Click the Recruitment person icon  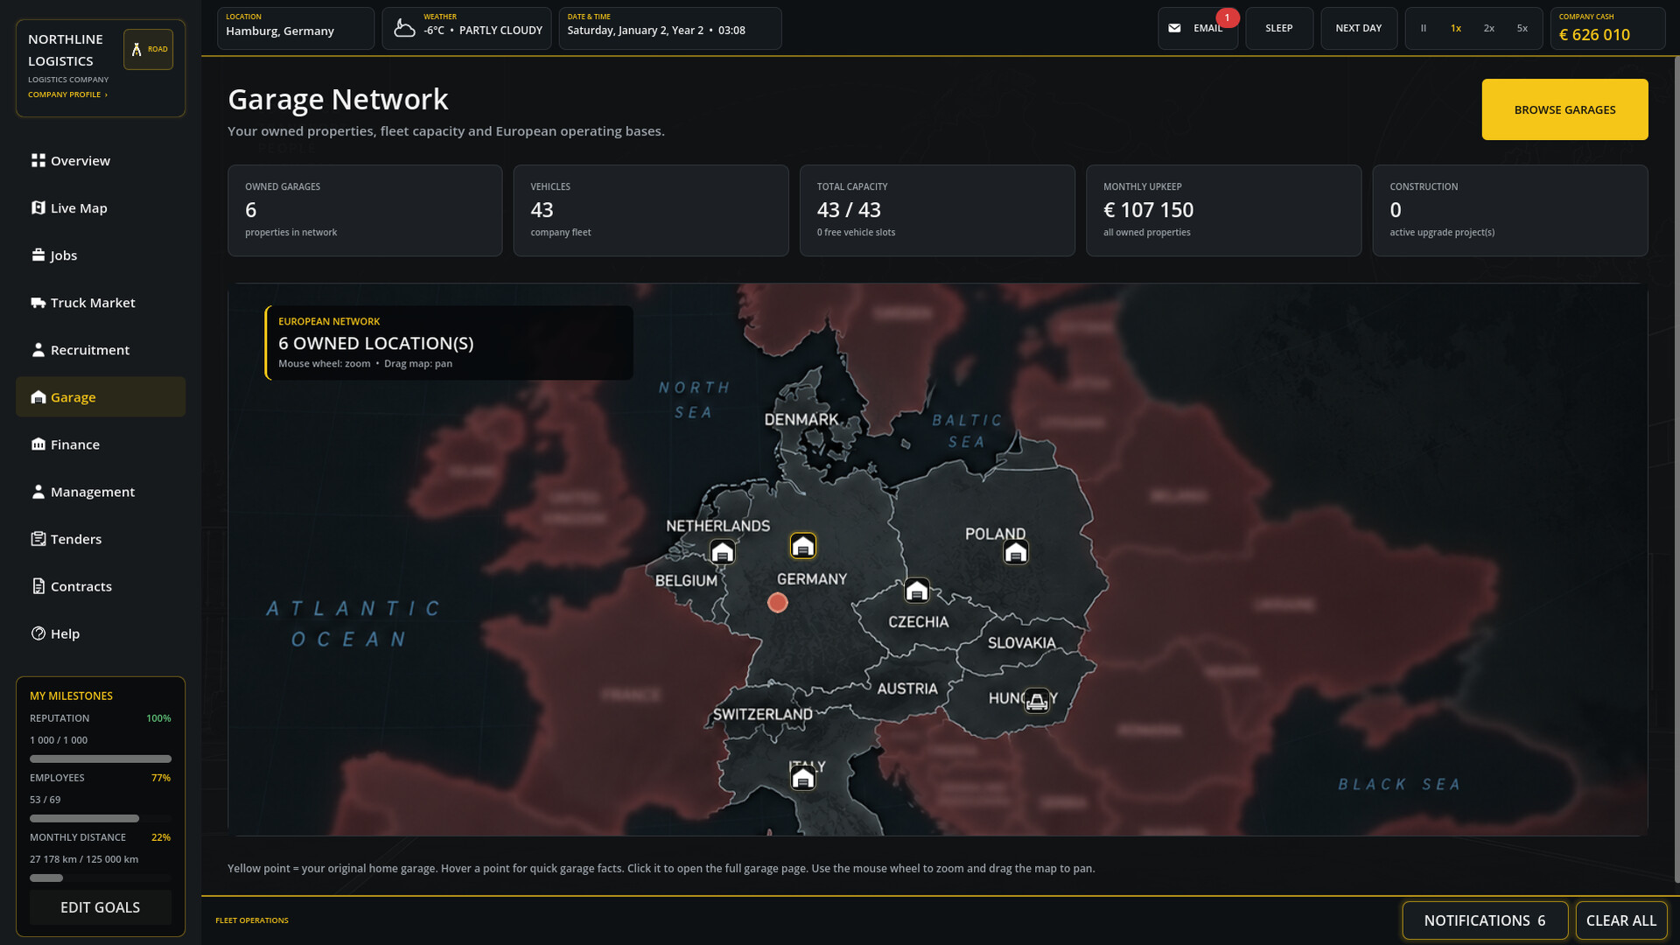click(x=38, y=350)
